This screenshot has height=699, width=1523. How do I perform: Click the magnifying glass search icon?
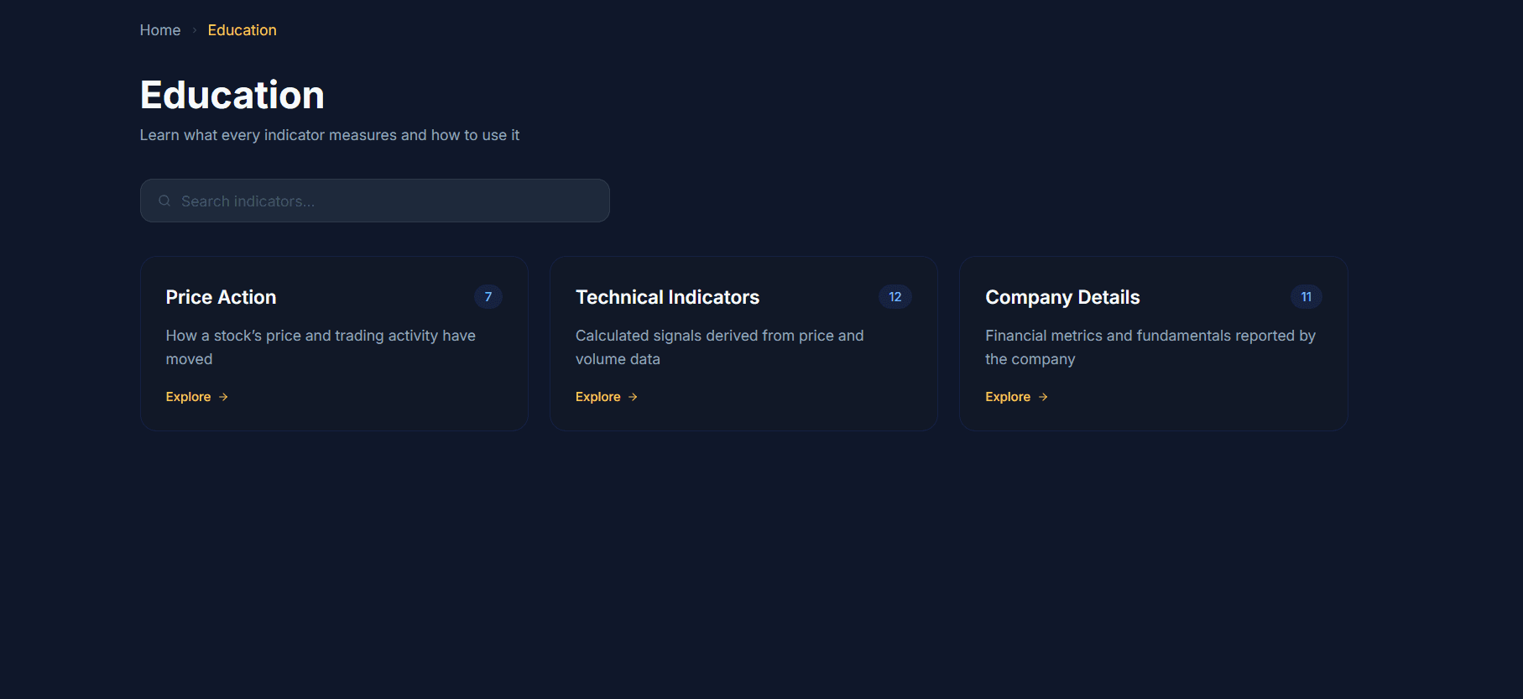pos(164,201)
